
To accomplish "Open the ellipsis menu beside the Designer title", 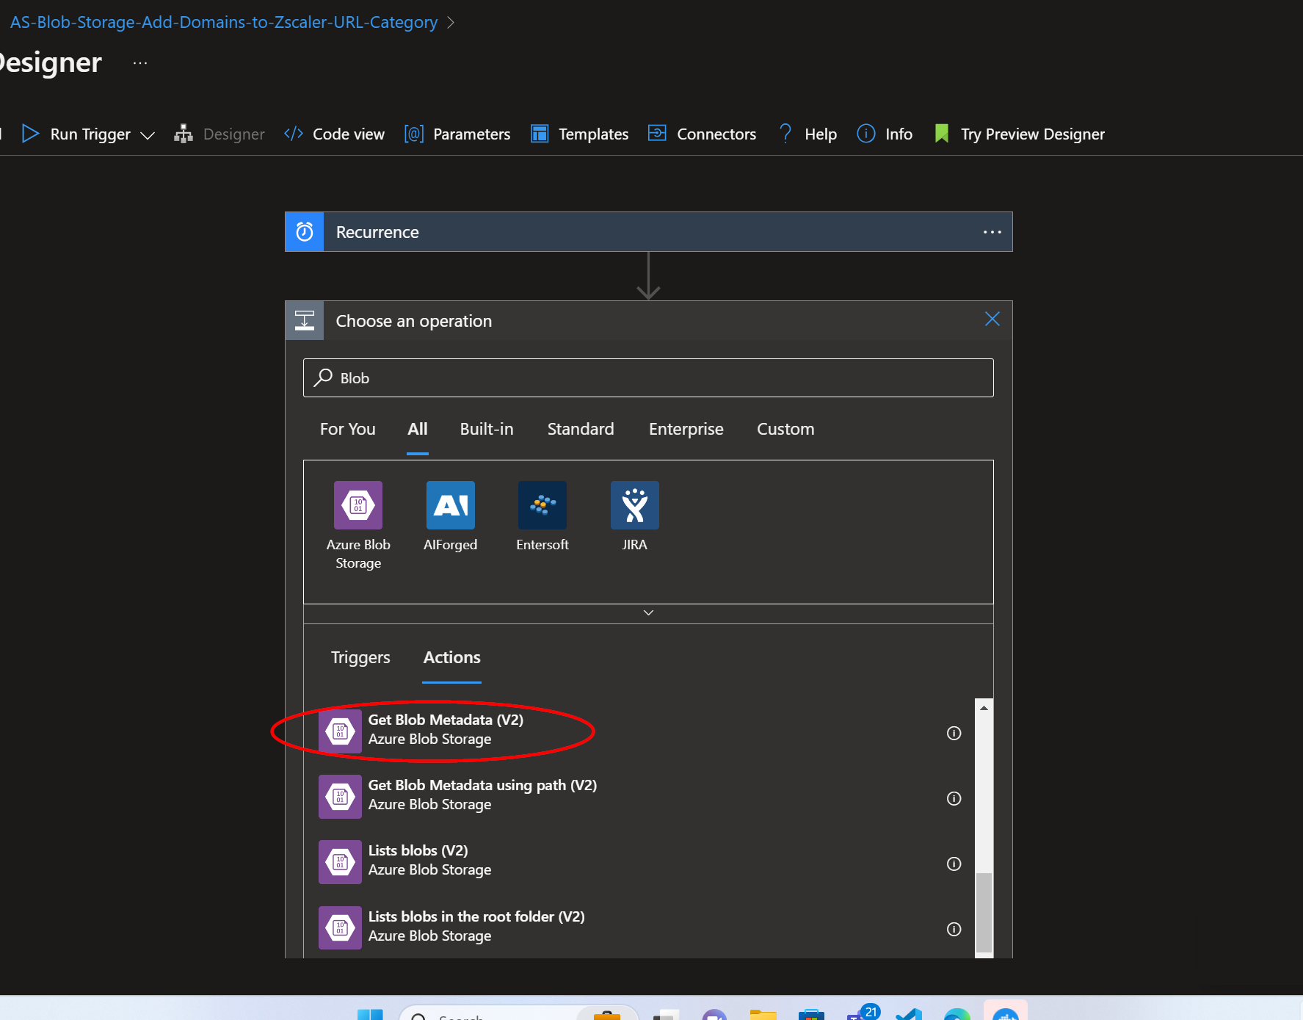I will [x=140, y=63].
